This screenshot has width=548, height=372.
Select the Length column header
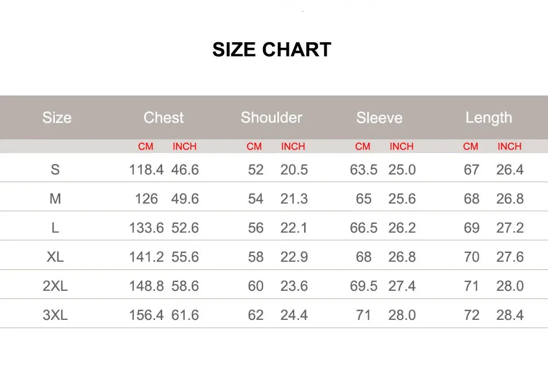(x=488, y=117)
